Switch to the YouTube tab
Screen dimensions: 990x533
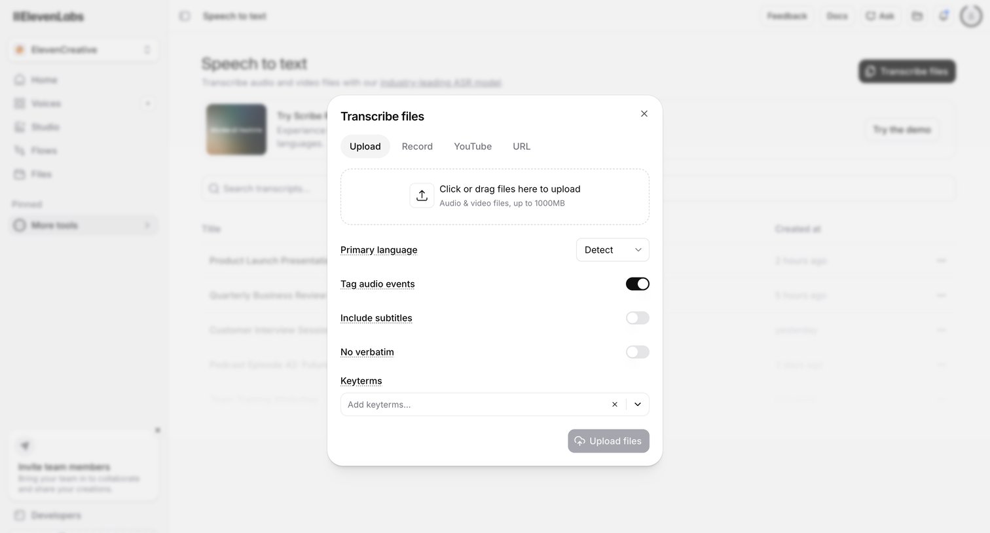tap(473, 147)
